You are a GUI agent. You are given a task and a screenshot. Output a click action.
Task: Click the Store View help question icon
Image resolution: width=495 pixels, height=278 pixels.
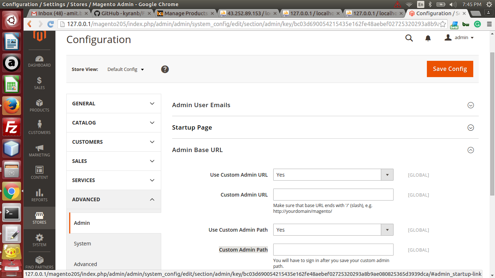[165, 69]
